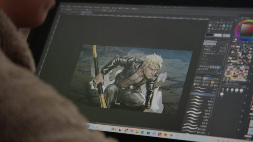Toggle the checkbox below the anti-aliasing row

[x=198, y=69]
